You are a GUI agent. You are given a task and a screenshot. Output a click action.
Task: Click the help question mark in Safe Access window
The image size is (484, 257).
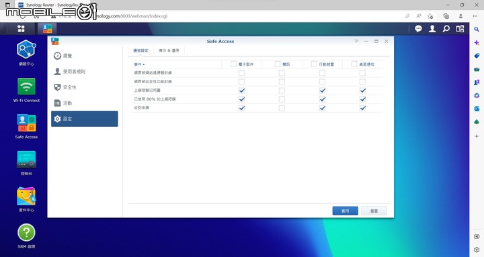coord(356,42)
